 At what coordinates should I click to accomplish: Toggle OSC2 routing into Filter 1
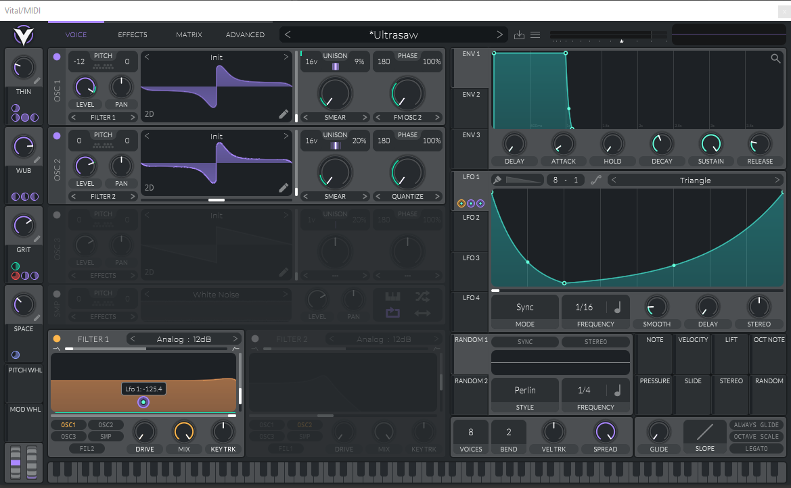click(x=106, y=425)
